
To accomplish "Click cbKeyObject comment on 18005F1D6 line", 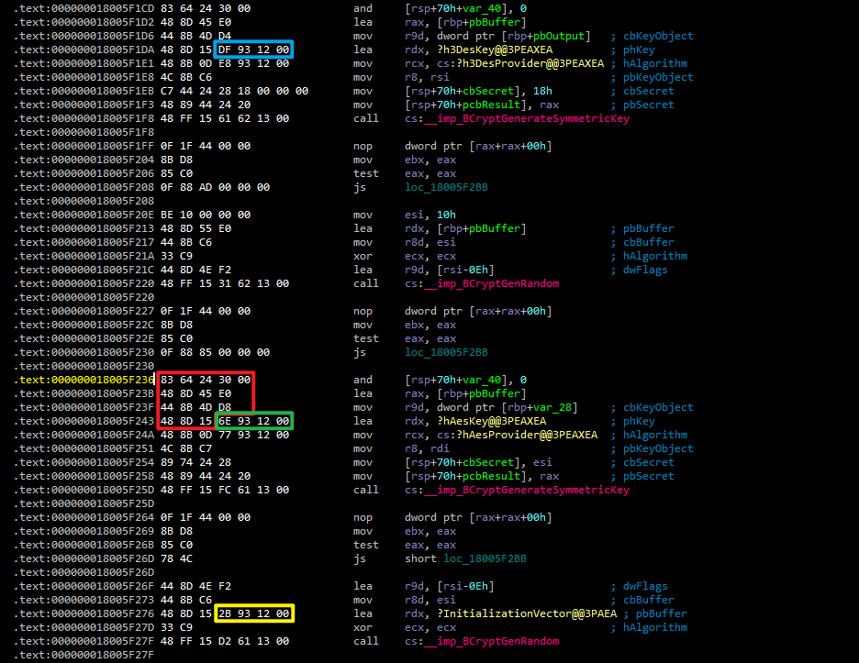I will 658,36.
